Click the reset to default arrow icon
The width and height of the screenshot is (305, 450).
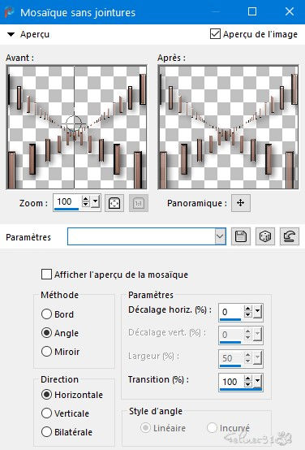[x=290, y=236]
